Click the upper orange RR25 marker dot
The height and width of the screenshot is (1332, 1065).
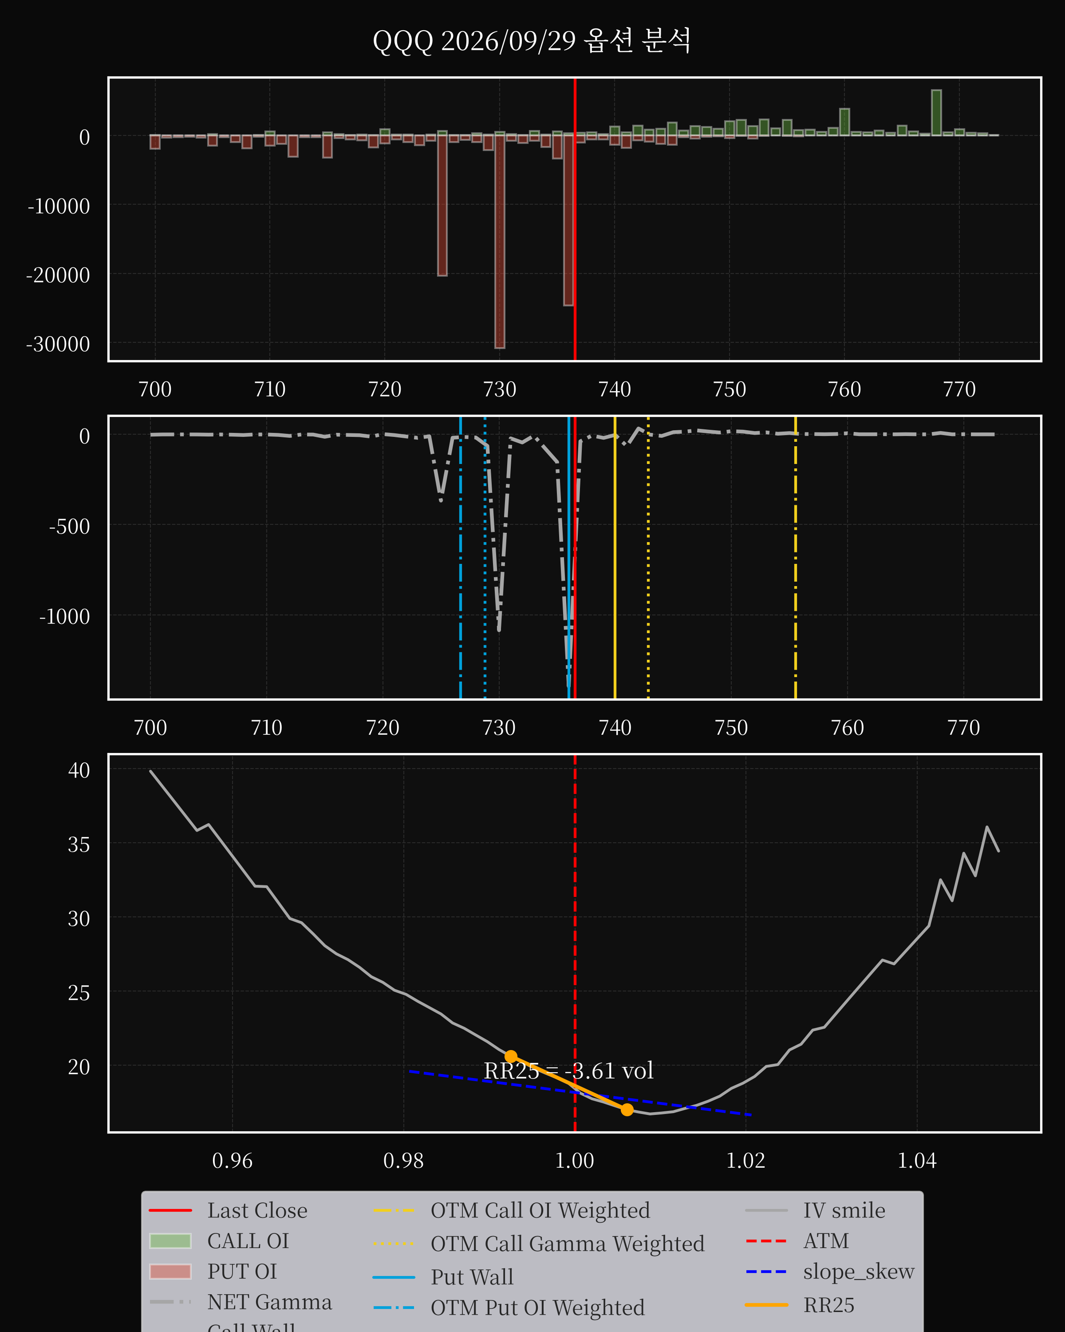tap(511, 1056)
